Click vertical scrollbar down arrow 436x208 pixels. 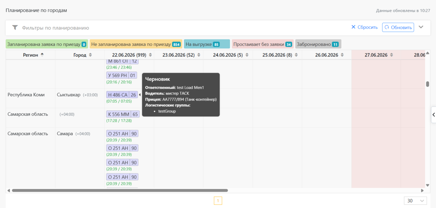(x=428, y=185)
